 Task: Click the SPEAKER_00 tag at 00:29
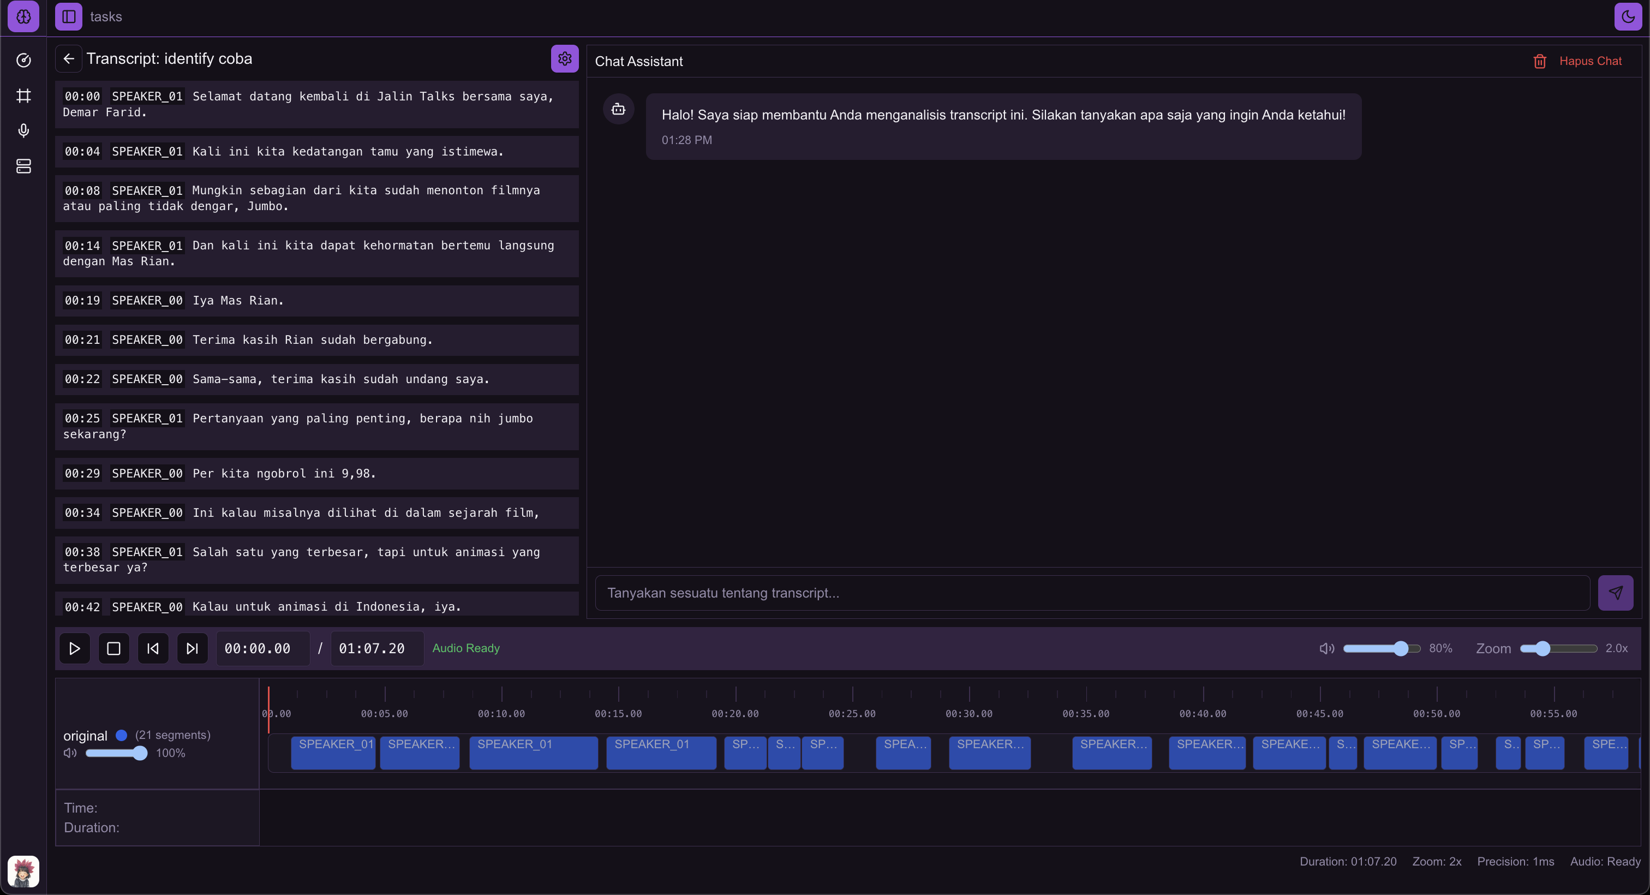pyautogui.click(x=147, y=474)
